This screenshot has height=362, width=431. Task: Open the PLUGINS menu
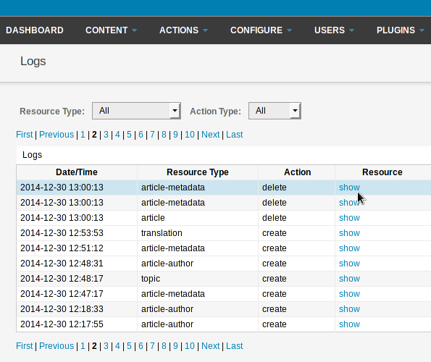[400, 30]
